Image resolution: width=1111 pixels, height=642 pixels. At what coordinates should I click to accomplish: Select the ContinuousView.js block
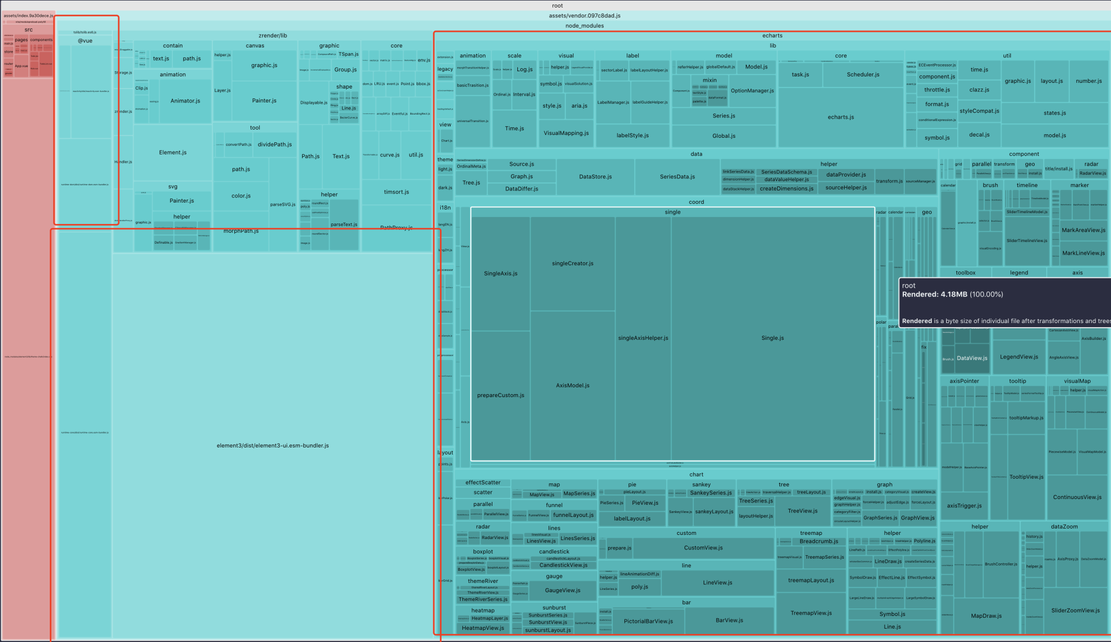coord(1077,497)
